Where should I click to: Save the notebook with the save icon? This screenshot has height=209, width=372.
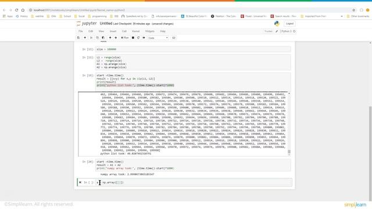(x=78, y=38)
